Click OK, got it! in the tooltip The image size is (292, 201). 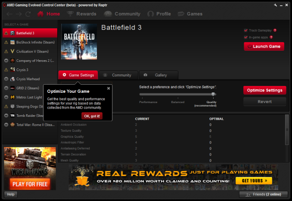[x=92, y=116]
